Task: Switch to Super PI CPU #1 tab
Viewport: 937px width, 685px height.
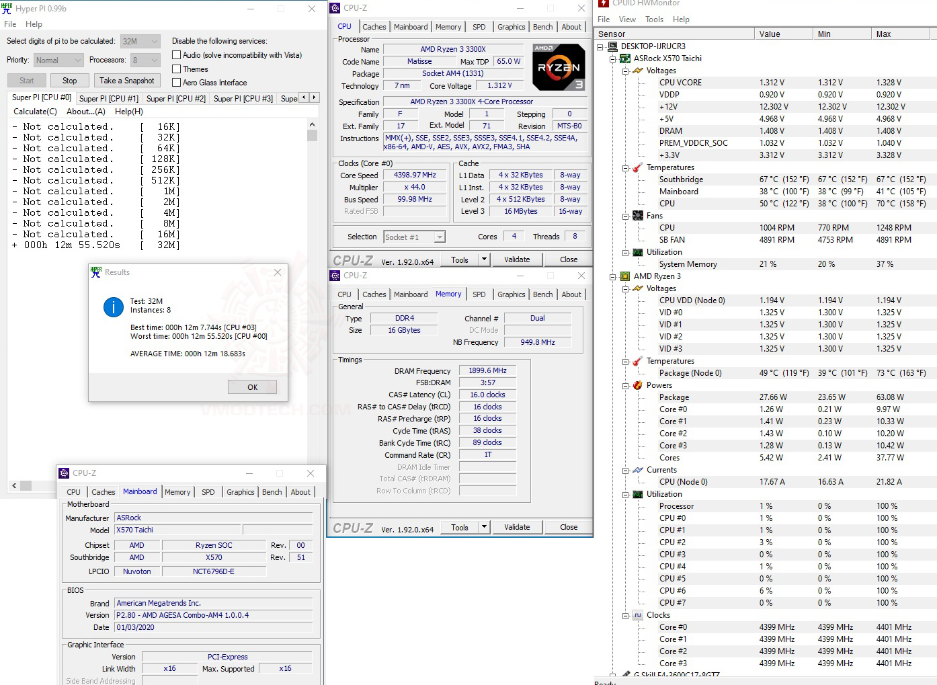Action: coord(109,99)
